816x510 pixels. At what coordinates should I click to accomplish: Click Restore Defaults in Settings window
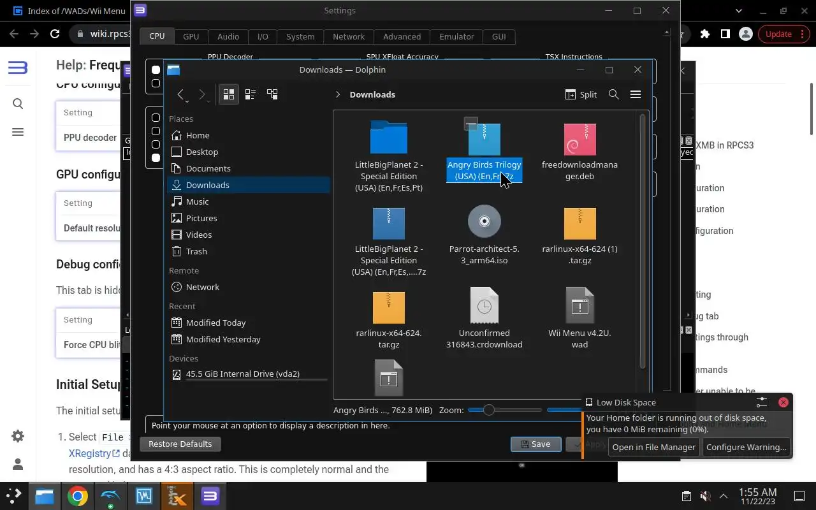180,444
